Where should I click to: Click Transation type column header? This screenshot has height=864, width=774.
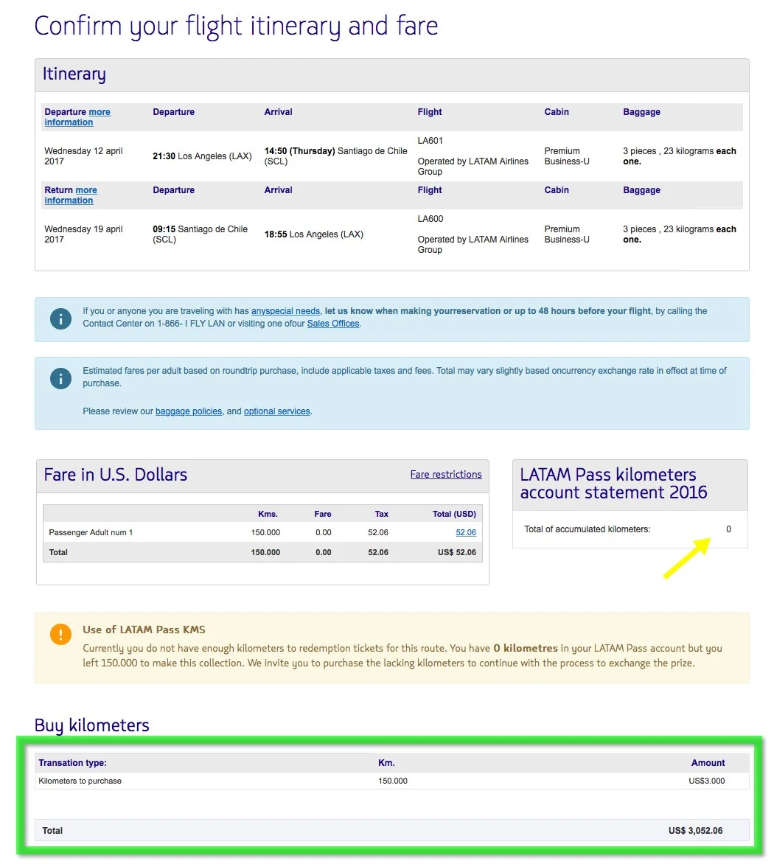point(72,762)
